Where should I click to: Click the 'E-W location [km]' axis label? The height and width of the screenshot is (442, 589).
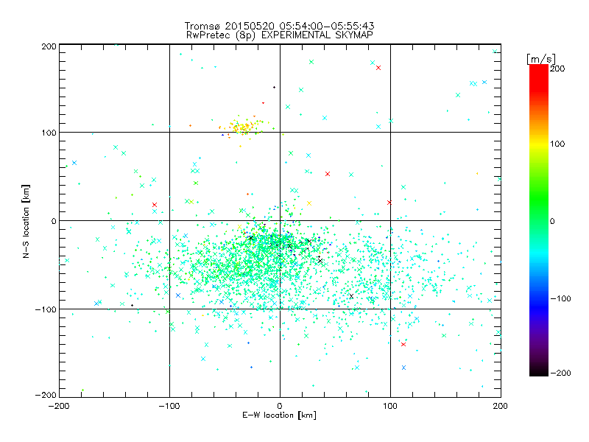279,415
